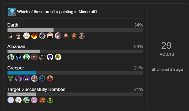This screenshot has width=189, height=111.
Task: Click the fire avatar under Earth votes
Action: 34,36
